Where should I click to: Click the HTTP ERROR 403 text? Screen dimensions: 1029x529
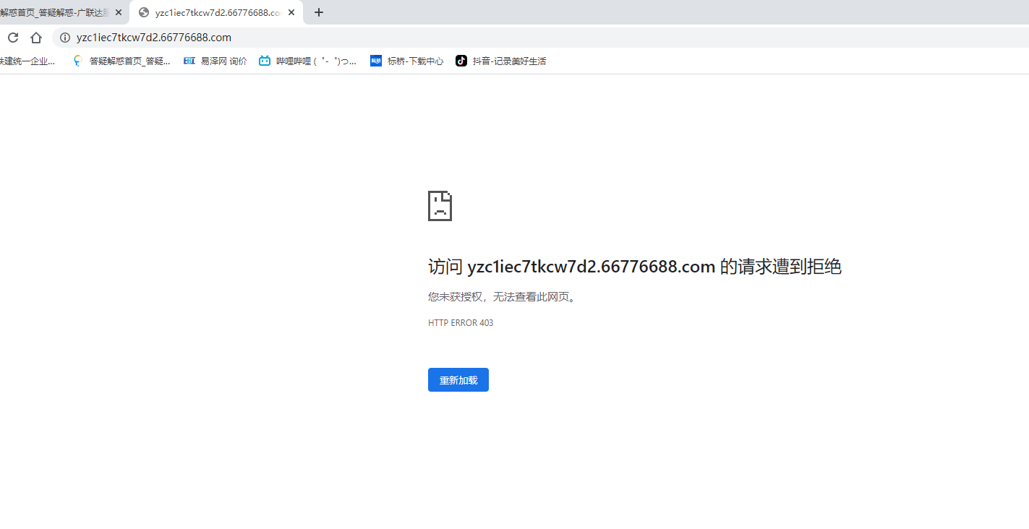point(461,323)
